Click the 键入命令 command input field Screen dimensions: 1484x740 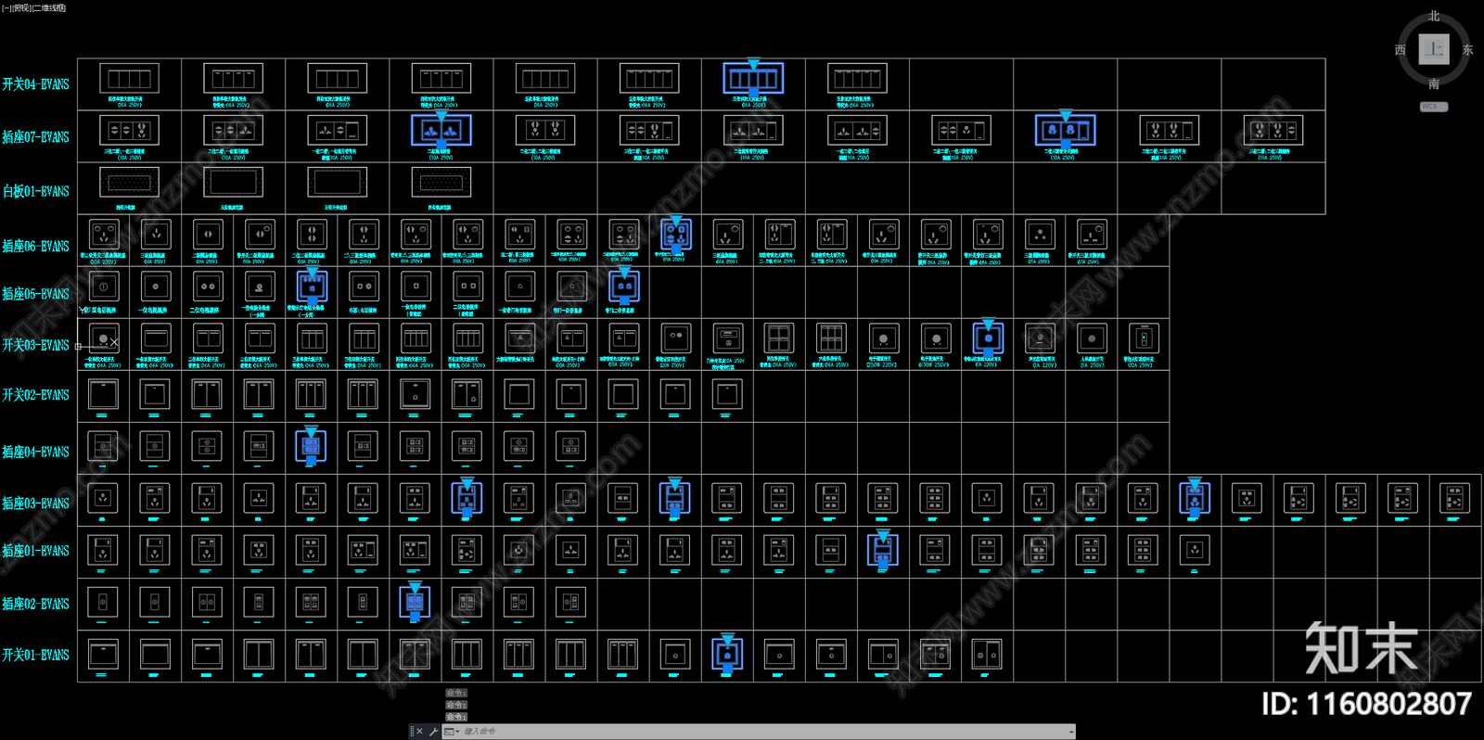pos(761,732)
